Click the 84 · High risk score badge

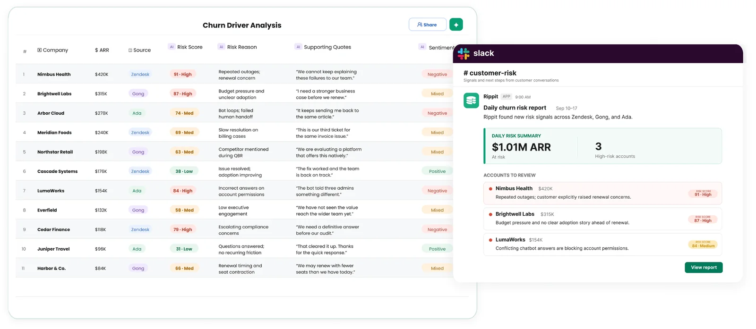click(183, 191)
